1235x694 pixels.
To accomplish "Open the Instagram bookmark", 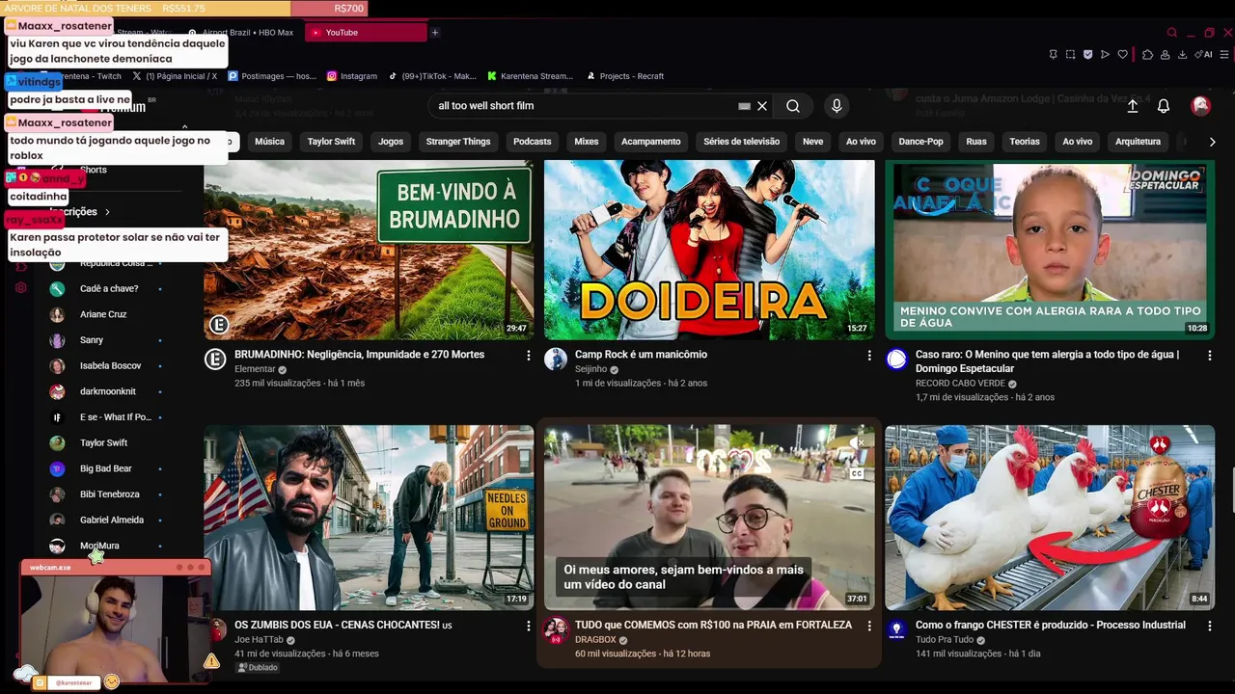I will 352,76.
